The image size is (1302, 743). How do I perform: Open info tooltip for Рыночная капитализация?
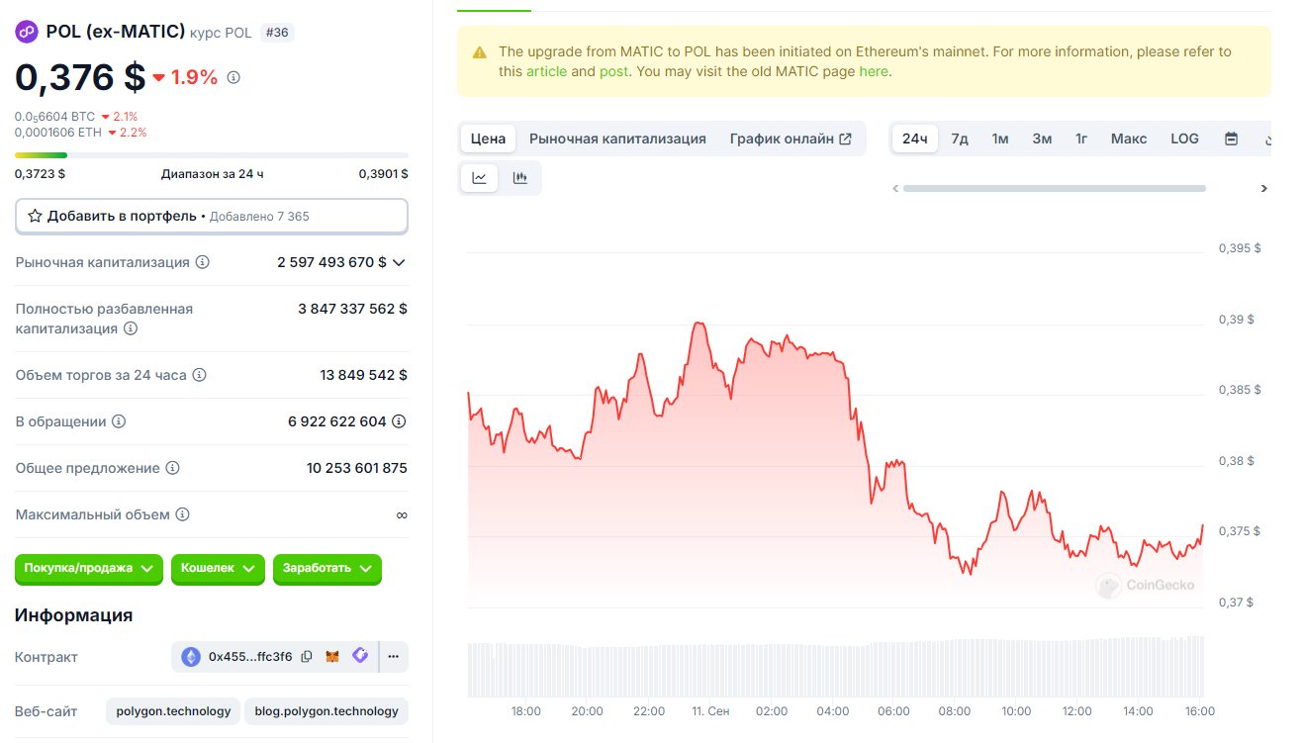pos(203,262)
